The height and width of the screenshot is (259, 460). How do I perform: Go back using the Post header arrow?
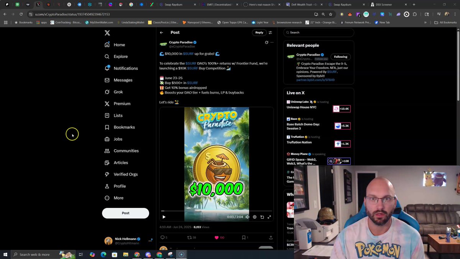pyautogui.click(x=162, y=33)
